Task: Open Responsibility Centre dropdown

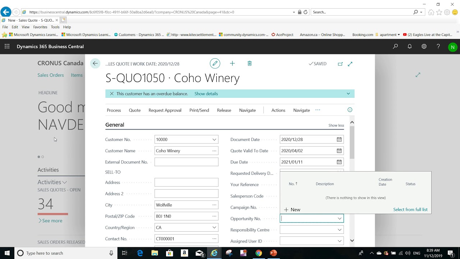Action: pyautogui.click(x=339, y=230)
